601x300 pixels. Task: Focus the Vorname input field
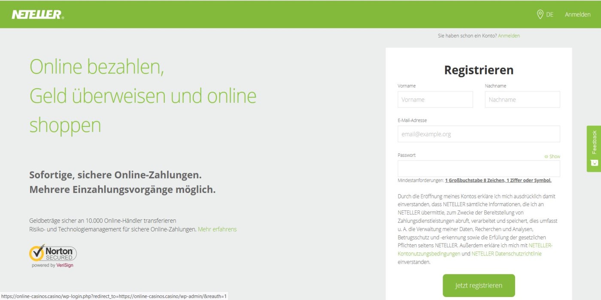[435, 99]
